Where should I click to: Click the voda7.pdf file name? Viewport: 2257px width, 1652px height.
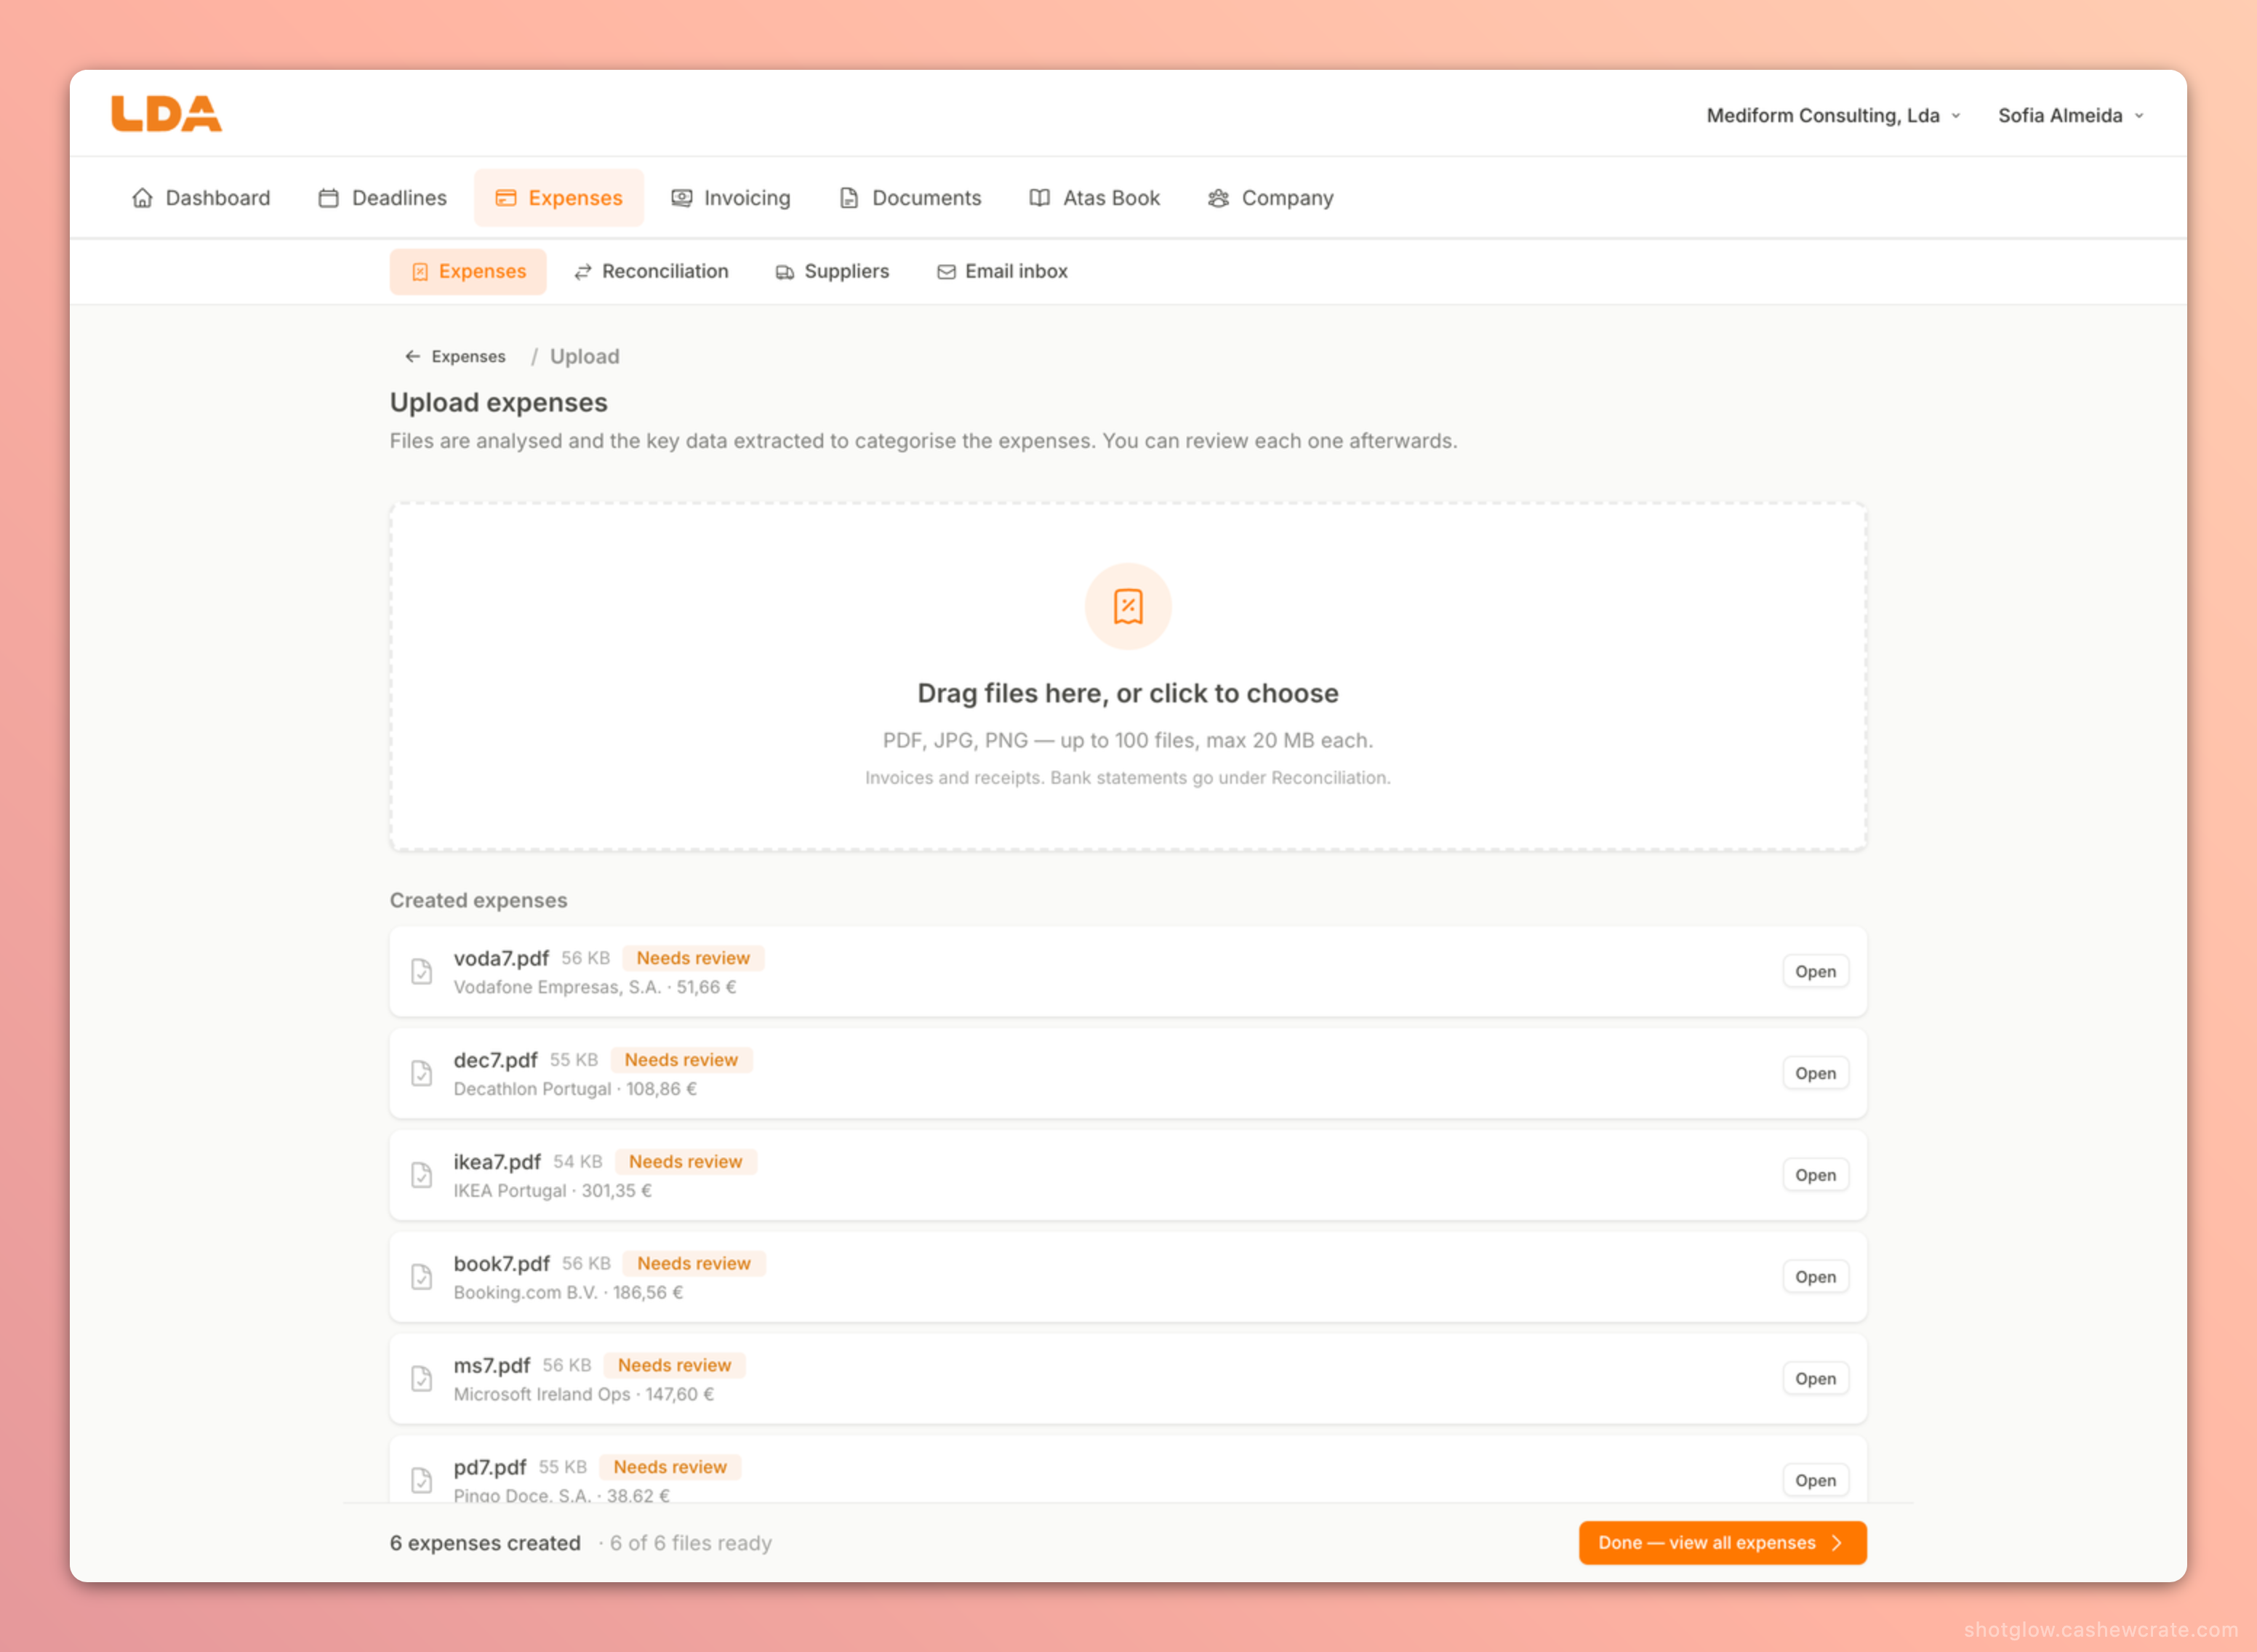[501, 958]
